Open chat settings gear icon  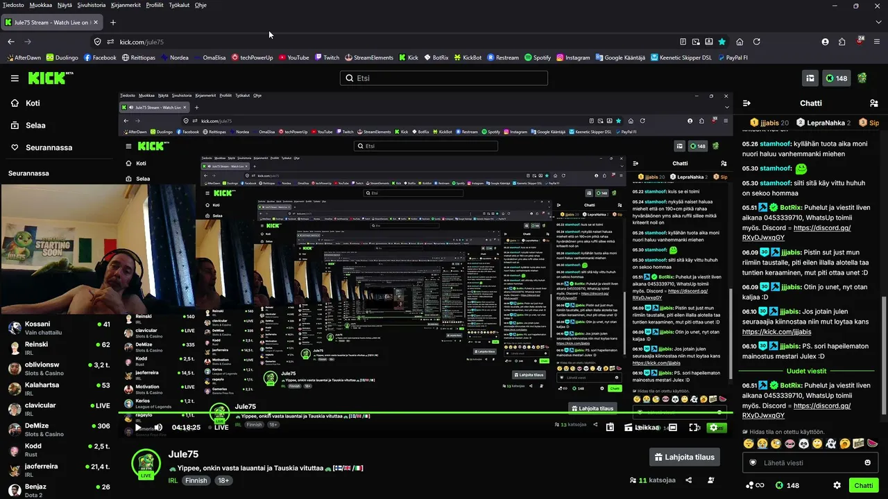click(x=837, y=486)
